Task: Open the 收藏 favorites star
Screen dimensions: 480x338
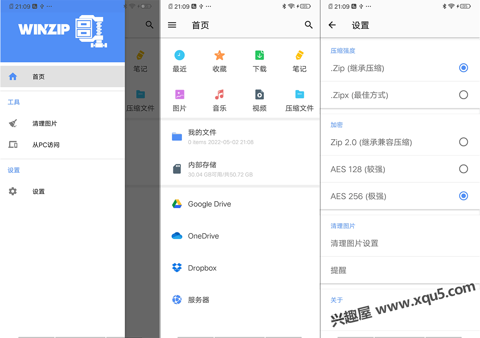Action: tap(220, 61)
